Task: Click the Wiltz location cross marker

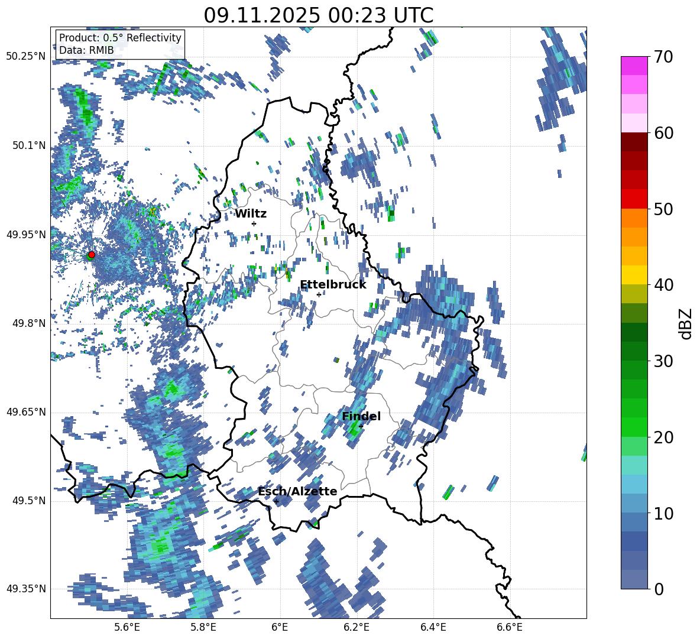Action: click(254, 223)
